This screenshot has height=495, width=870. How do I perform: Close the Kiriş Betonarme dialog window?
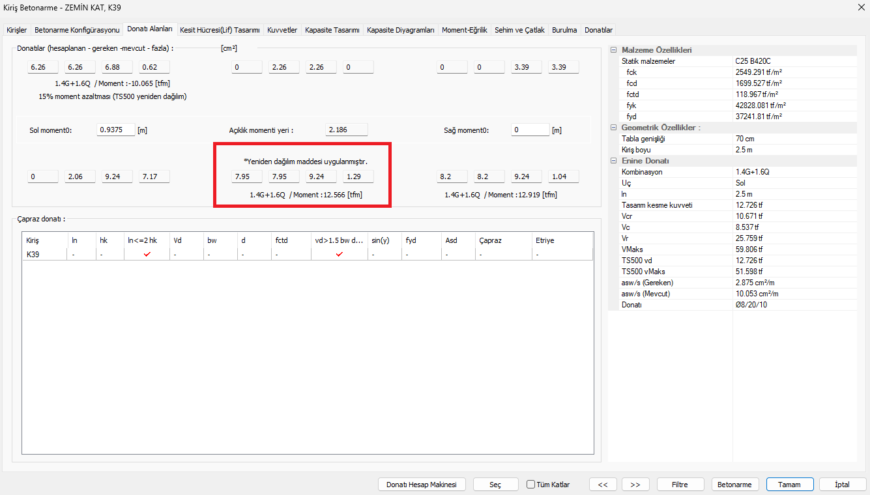tap(856, 8)
